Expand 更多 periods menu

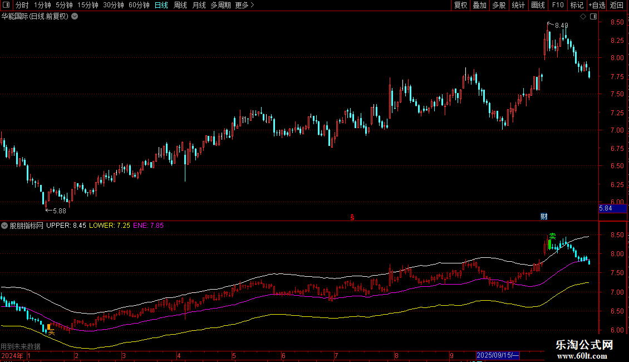click(x=244, y=6)
